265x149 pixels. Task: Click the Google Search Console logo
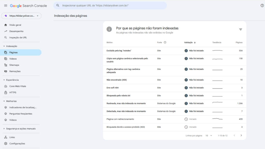click(28, 6)
